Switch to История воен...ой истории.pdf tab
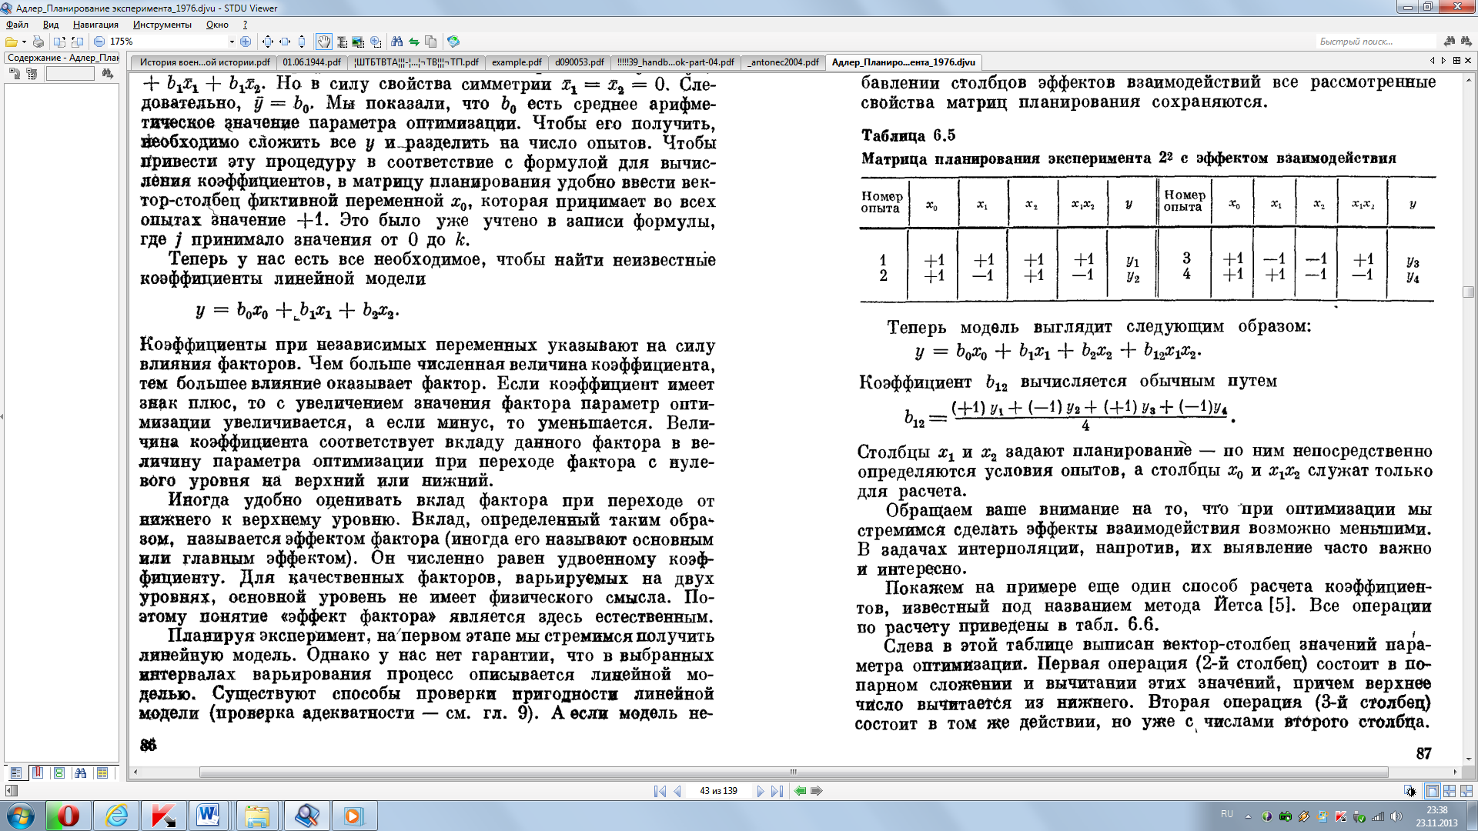The height and width of the screenshot is (831, 1478). coord(204,62)
